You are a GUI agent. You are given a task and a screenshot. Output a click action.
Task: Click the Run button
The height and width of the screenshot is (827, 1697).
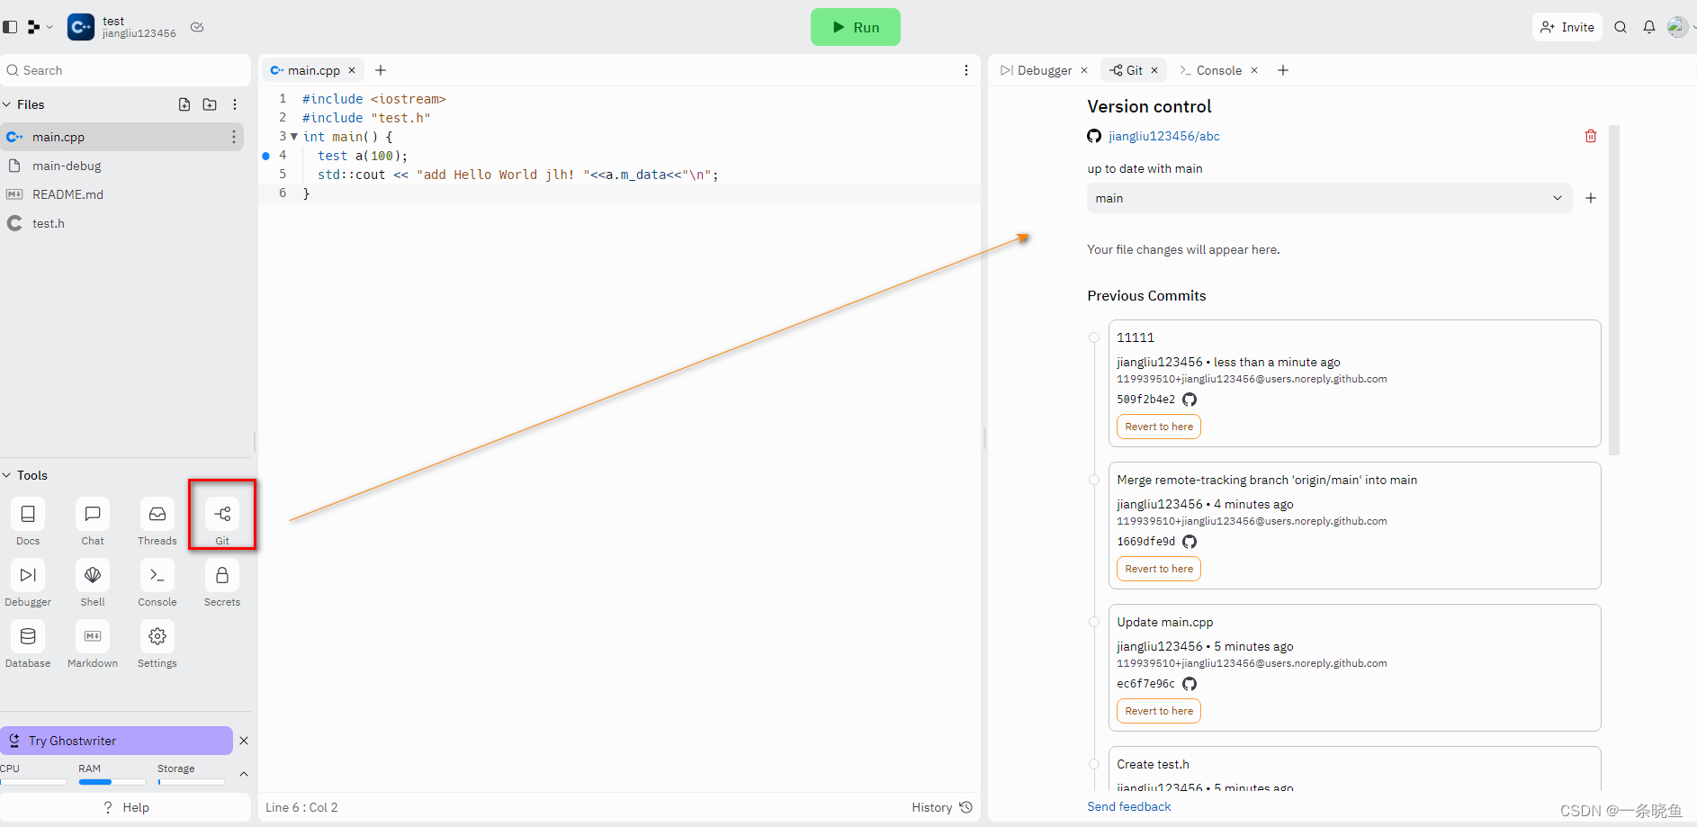click(x=855, y=27)
